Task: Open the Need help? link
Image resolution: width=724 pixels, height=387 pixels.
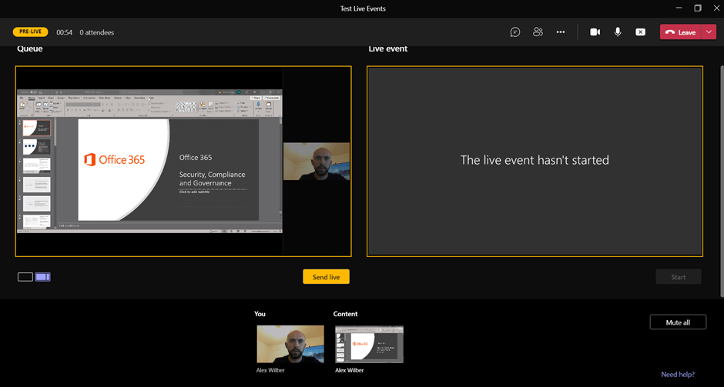Action: click(678, 375)
